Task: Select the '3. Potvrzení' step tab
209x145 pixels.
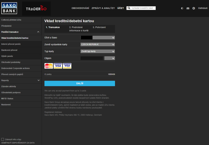Action: point(99,27)
